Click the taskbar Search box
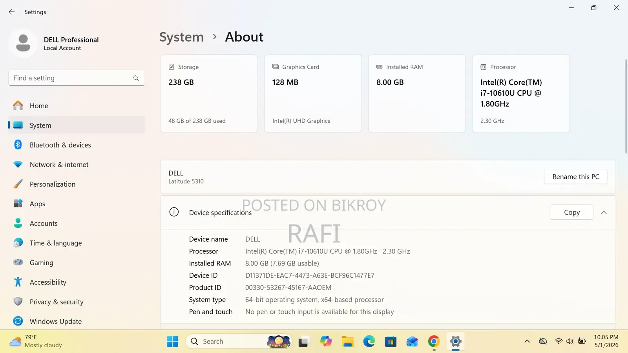The width and height of the screenshot is (628, 353). pyautogui.click(x=239, y=342)
